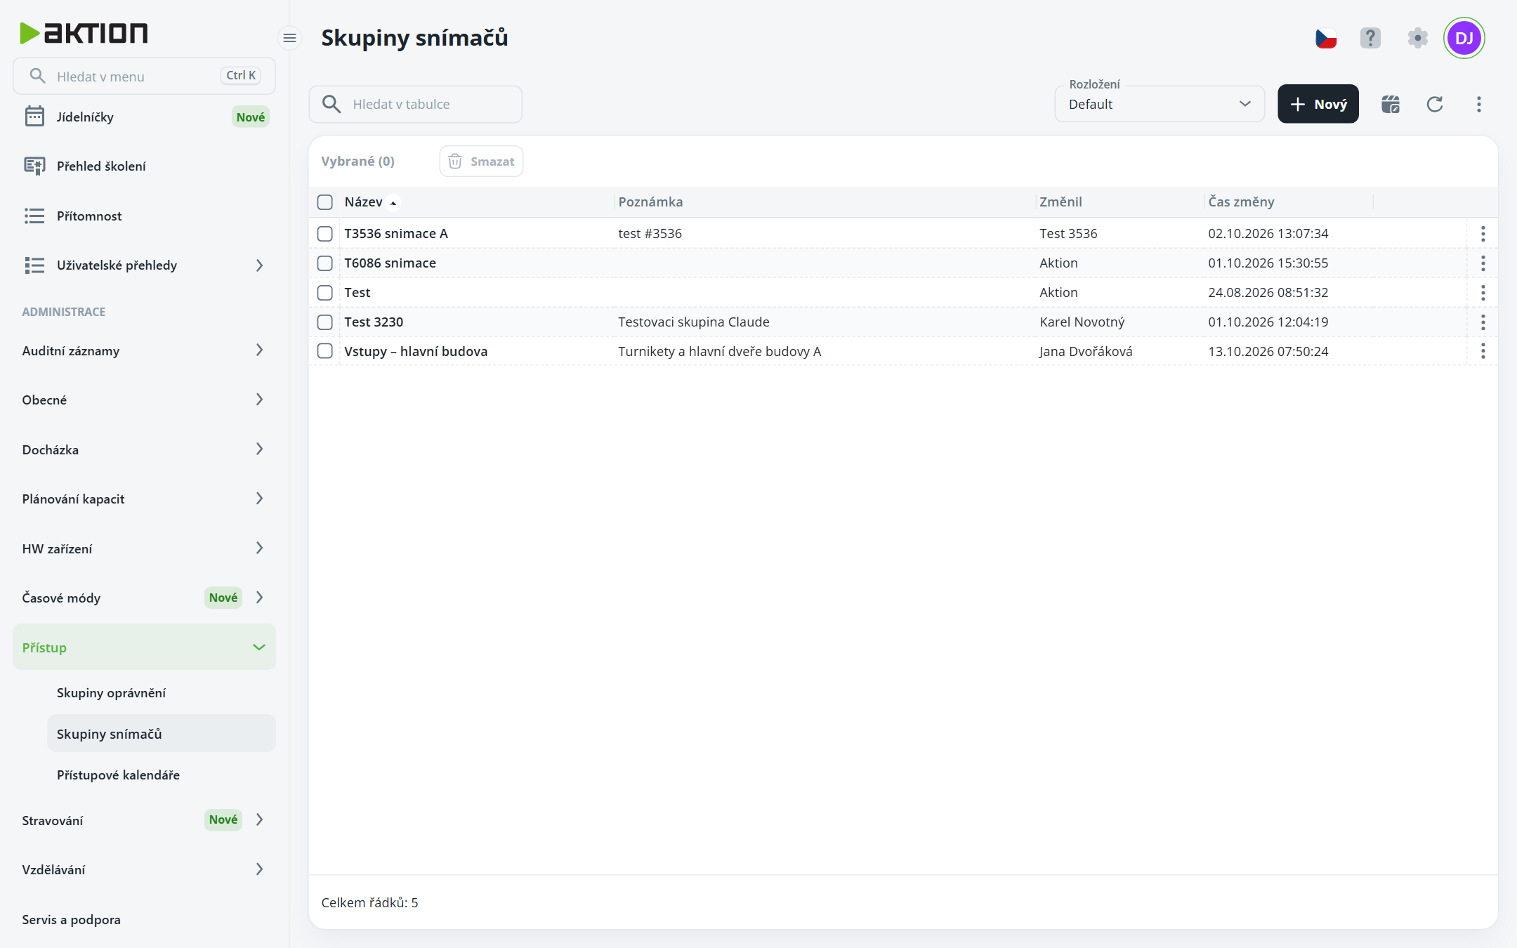This screenshot has width=1517, height=948.
Task: Open Přítomnost menu item
Action: pos(144,216)
